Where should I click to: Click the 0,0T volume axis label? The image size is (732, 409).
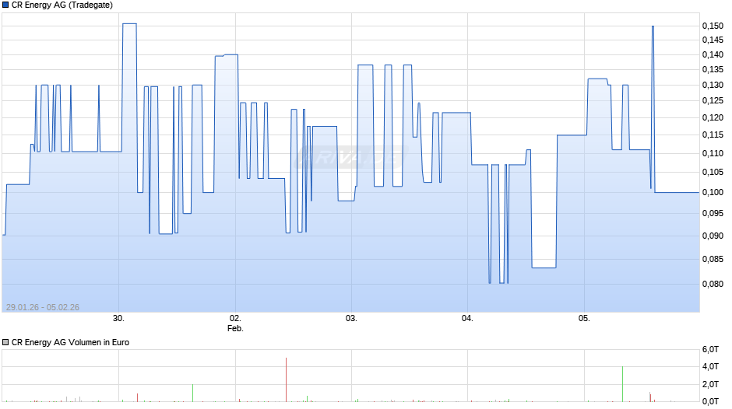[x=710, y=401]
